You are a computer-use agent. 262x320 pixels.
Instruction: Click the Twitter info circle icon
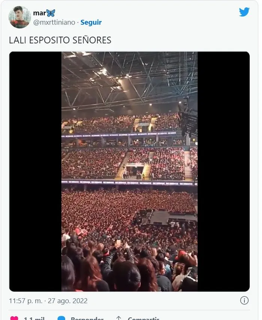click(x=244, y=301)
